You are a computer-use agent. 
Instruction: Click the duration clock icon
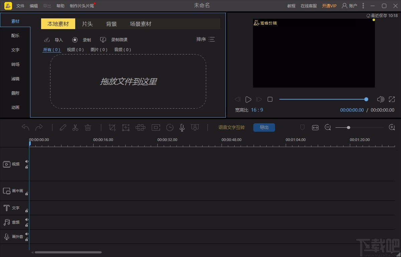click(170, 127)
